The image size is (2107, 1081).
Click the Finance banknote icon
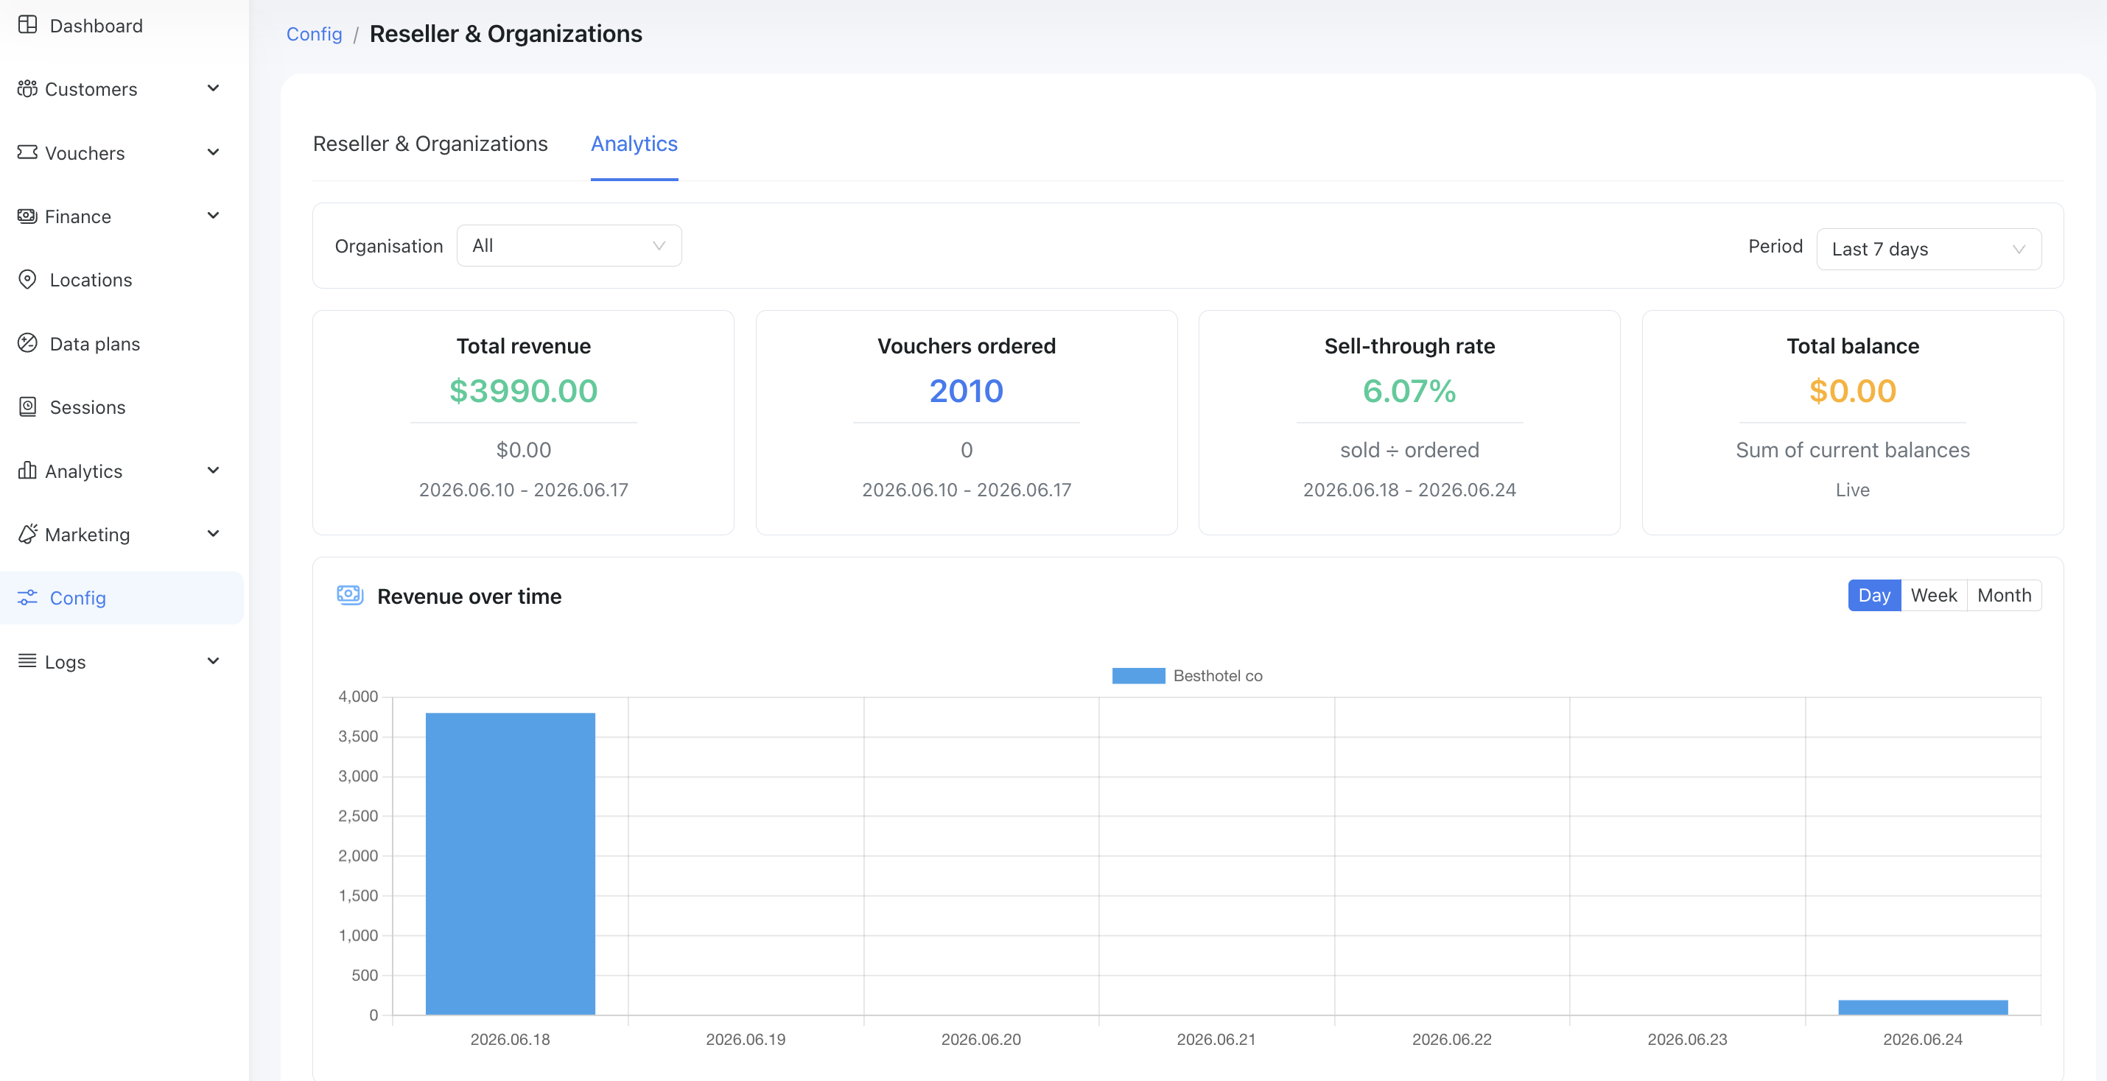coord(28,216)
